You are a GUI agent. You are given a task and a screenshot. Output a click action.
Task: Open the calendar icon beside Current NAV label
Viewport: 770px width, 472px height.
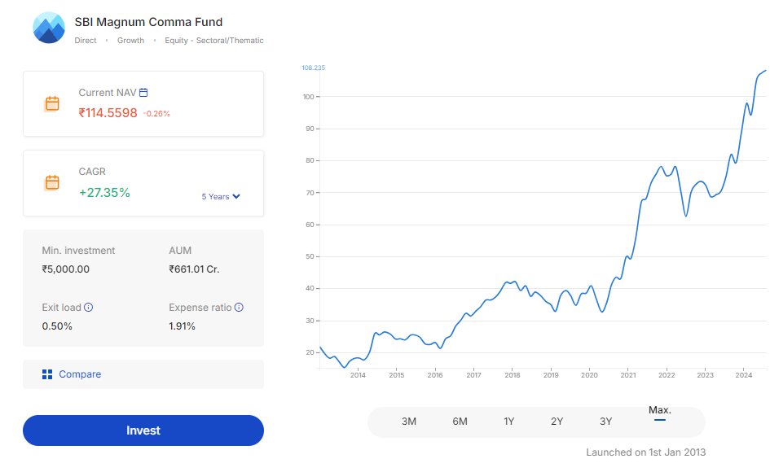pyautogui.click(x=143, y=92)
